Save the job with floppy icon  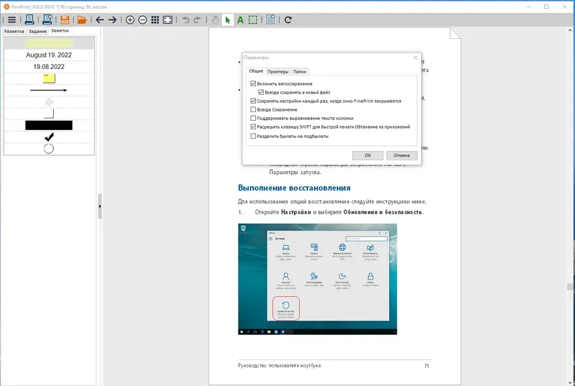pyautogui.click(x=65, y=20)
